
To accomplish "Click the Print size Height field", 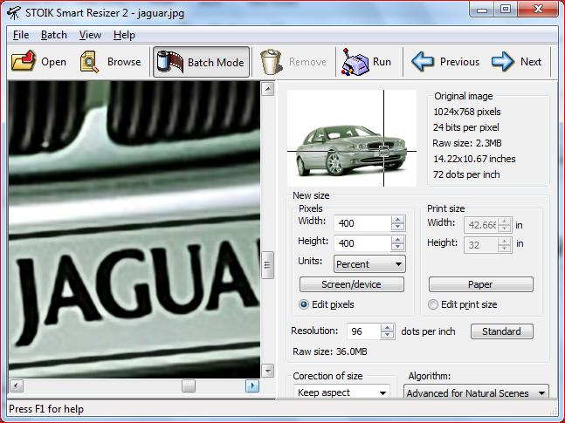I will click(x=483, y=245).
